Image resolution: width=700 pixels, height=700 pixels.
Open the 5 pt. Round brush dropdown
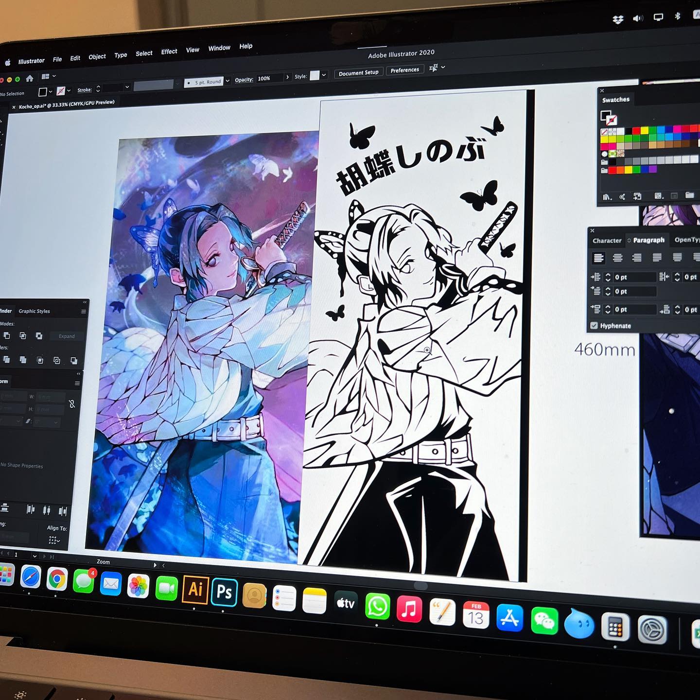[227, 81]
